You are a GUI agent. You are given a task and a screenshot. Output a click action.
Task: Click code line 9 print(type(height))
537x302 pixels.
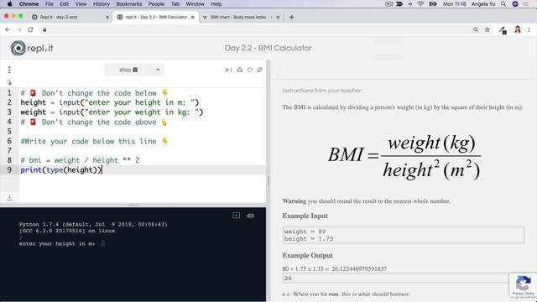(61, 169)
